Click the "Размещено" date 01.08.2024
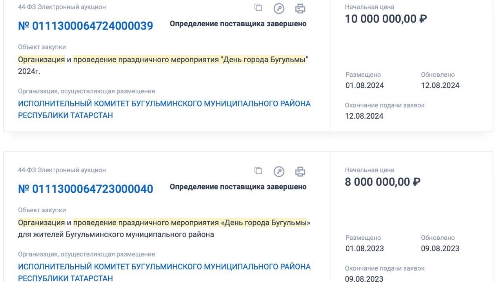Image resolution: width=502 pixels, height=282 pixels. pyautogui.click(x=364, y=85)
